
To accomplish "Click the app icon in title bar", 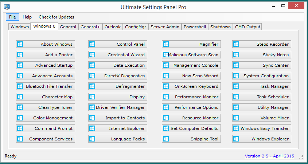I will point(7,7).
